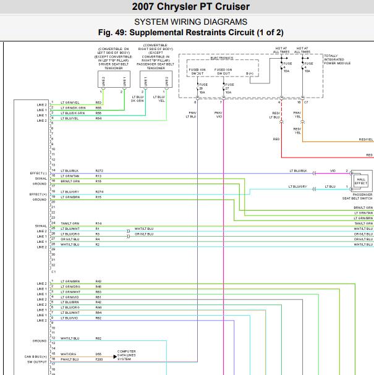Select the 'Fig. 49: Supplemental Restraints Circuit' caption
This screenshot has height=375, width=374.
pos(190,32)
